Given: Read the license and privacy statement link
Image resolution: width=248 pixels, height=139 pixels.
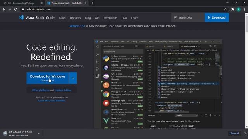Looking at the screenshot, I should pyautogui.click(x=52, y=100).
